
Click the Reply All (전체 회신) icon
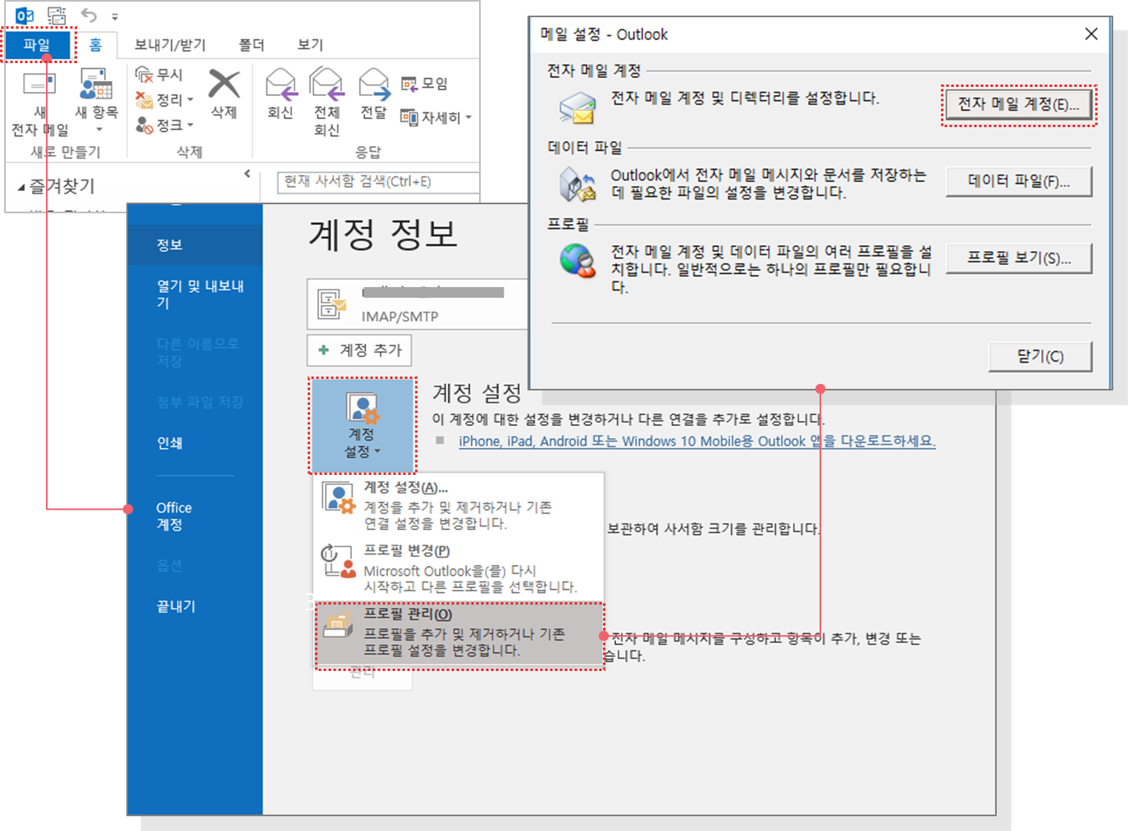coord(327,84)
